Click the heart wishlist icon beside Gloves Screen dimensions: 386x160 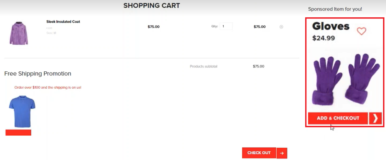[361, 31]
